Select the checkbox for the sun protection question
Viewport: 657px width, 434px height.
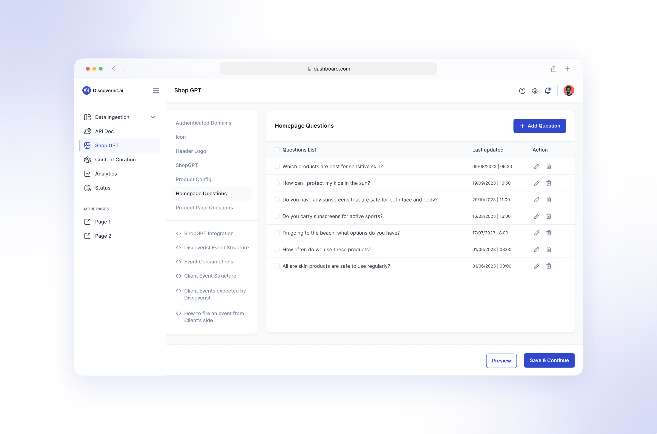click(x=277, y=183)
